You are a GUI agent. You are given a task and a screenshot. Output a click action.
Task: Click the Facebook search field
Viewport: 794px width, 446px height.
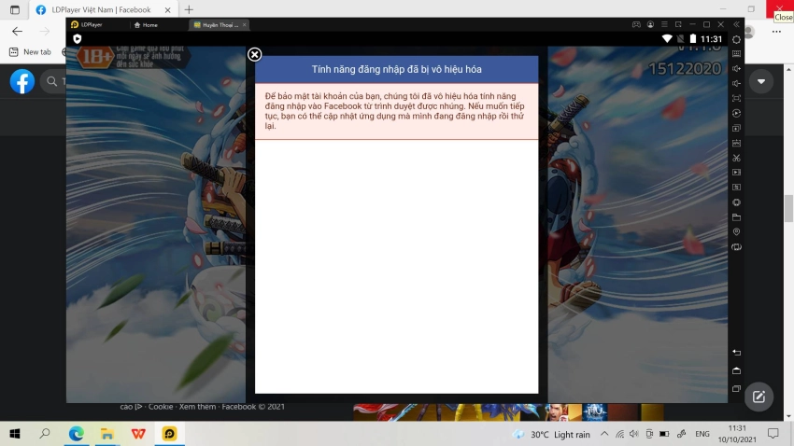click(55, 81)
